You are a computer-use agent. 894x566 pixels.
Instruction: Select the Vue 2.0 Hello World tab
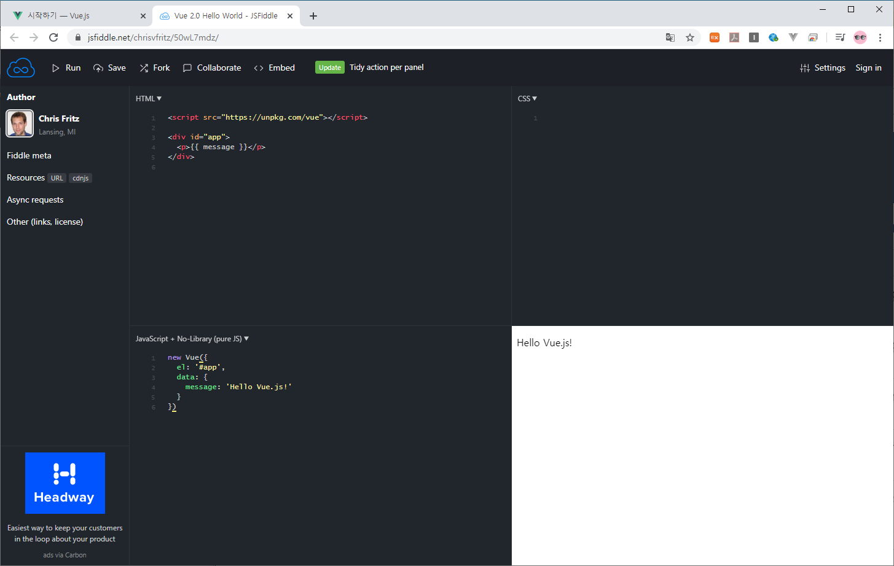[225, 16]
